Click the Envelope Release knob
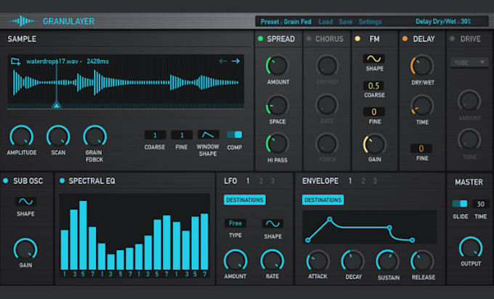The width and height of the screenshot is (494, 299). [422, 261]
